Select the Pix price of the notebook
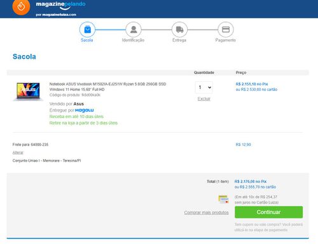This screenshot has height=250, width=318. 252,84
